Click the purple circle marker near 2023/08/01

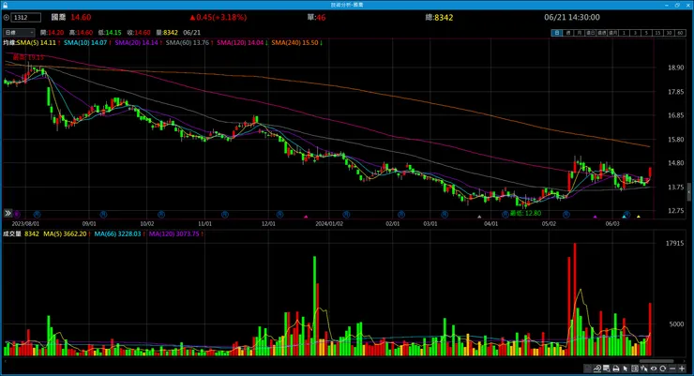click(x=17, y=215)
